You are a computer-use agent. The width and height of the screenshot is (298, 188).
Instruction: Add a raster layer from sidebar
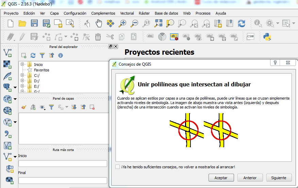click(7, 64)
